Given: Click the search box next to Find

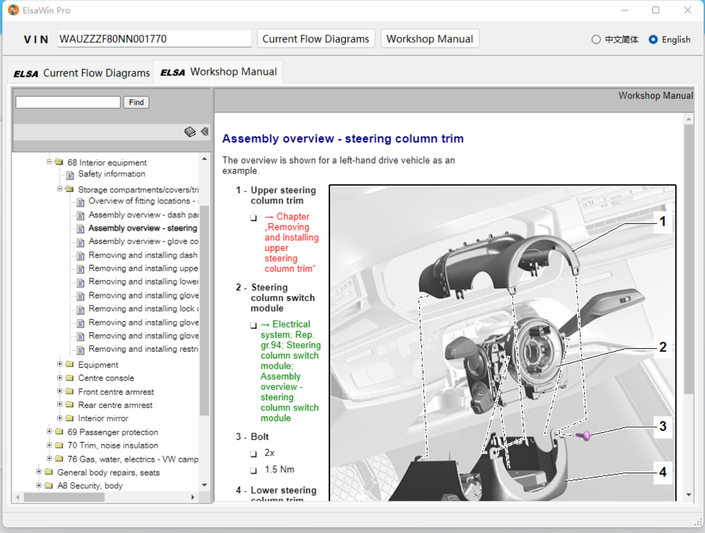Looking at the screenshot, I should click(x=68, y=102).
